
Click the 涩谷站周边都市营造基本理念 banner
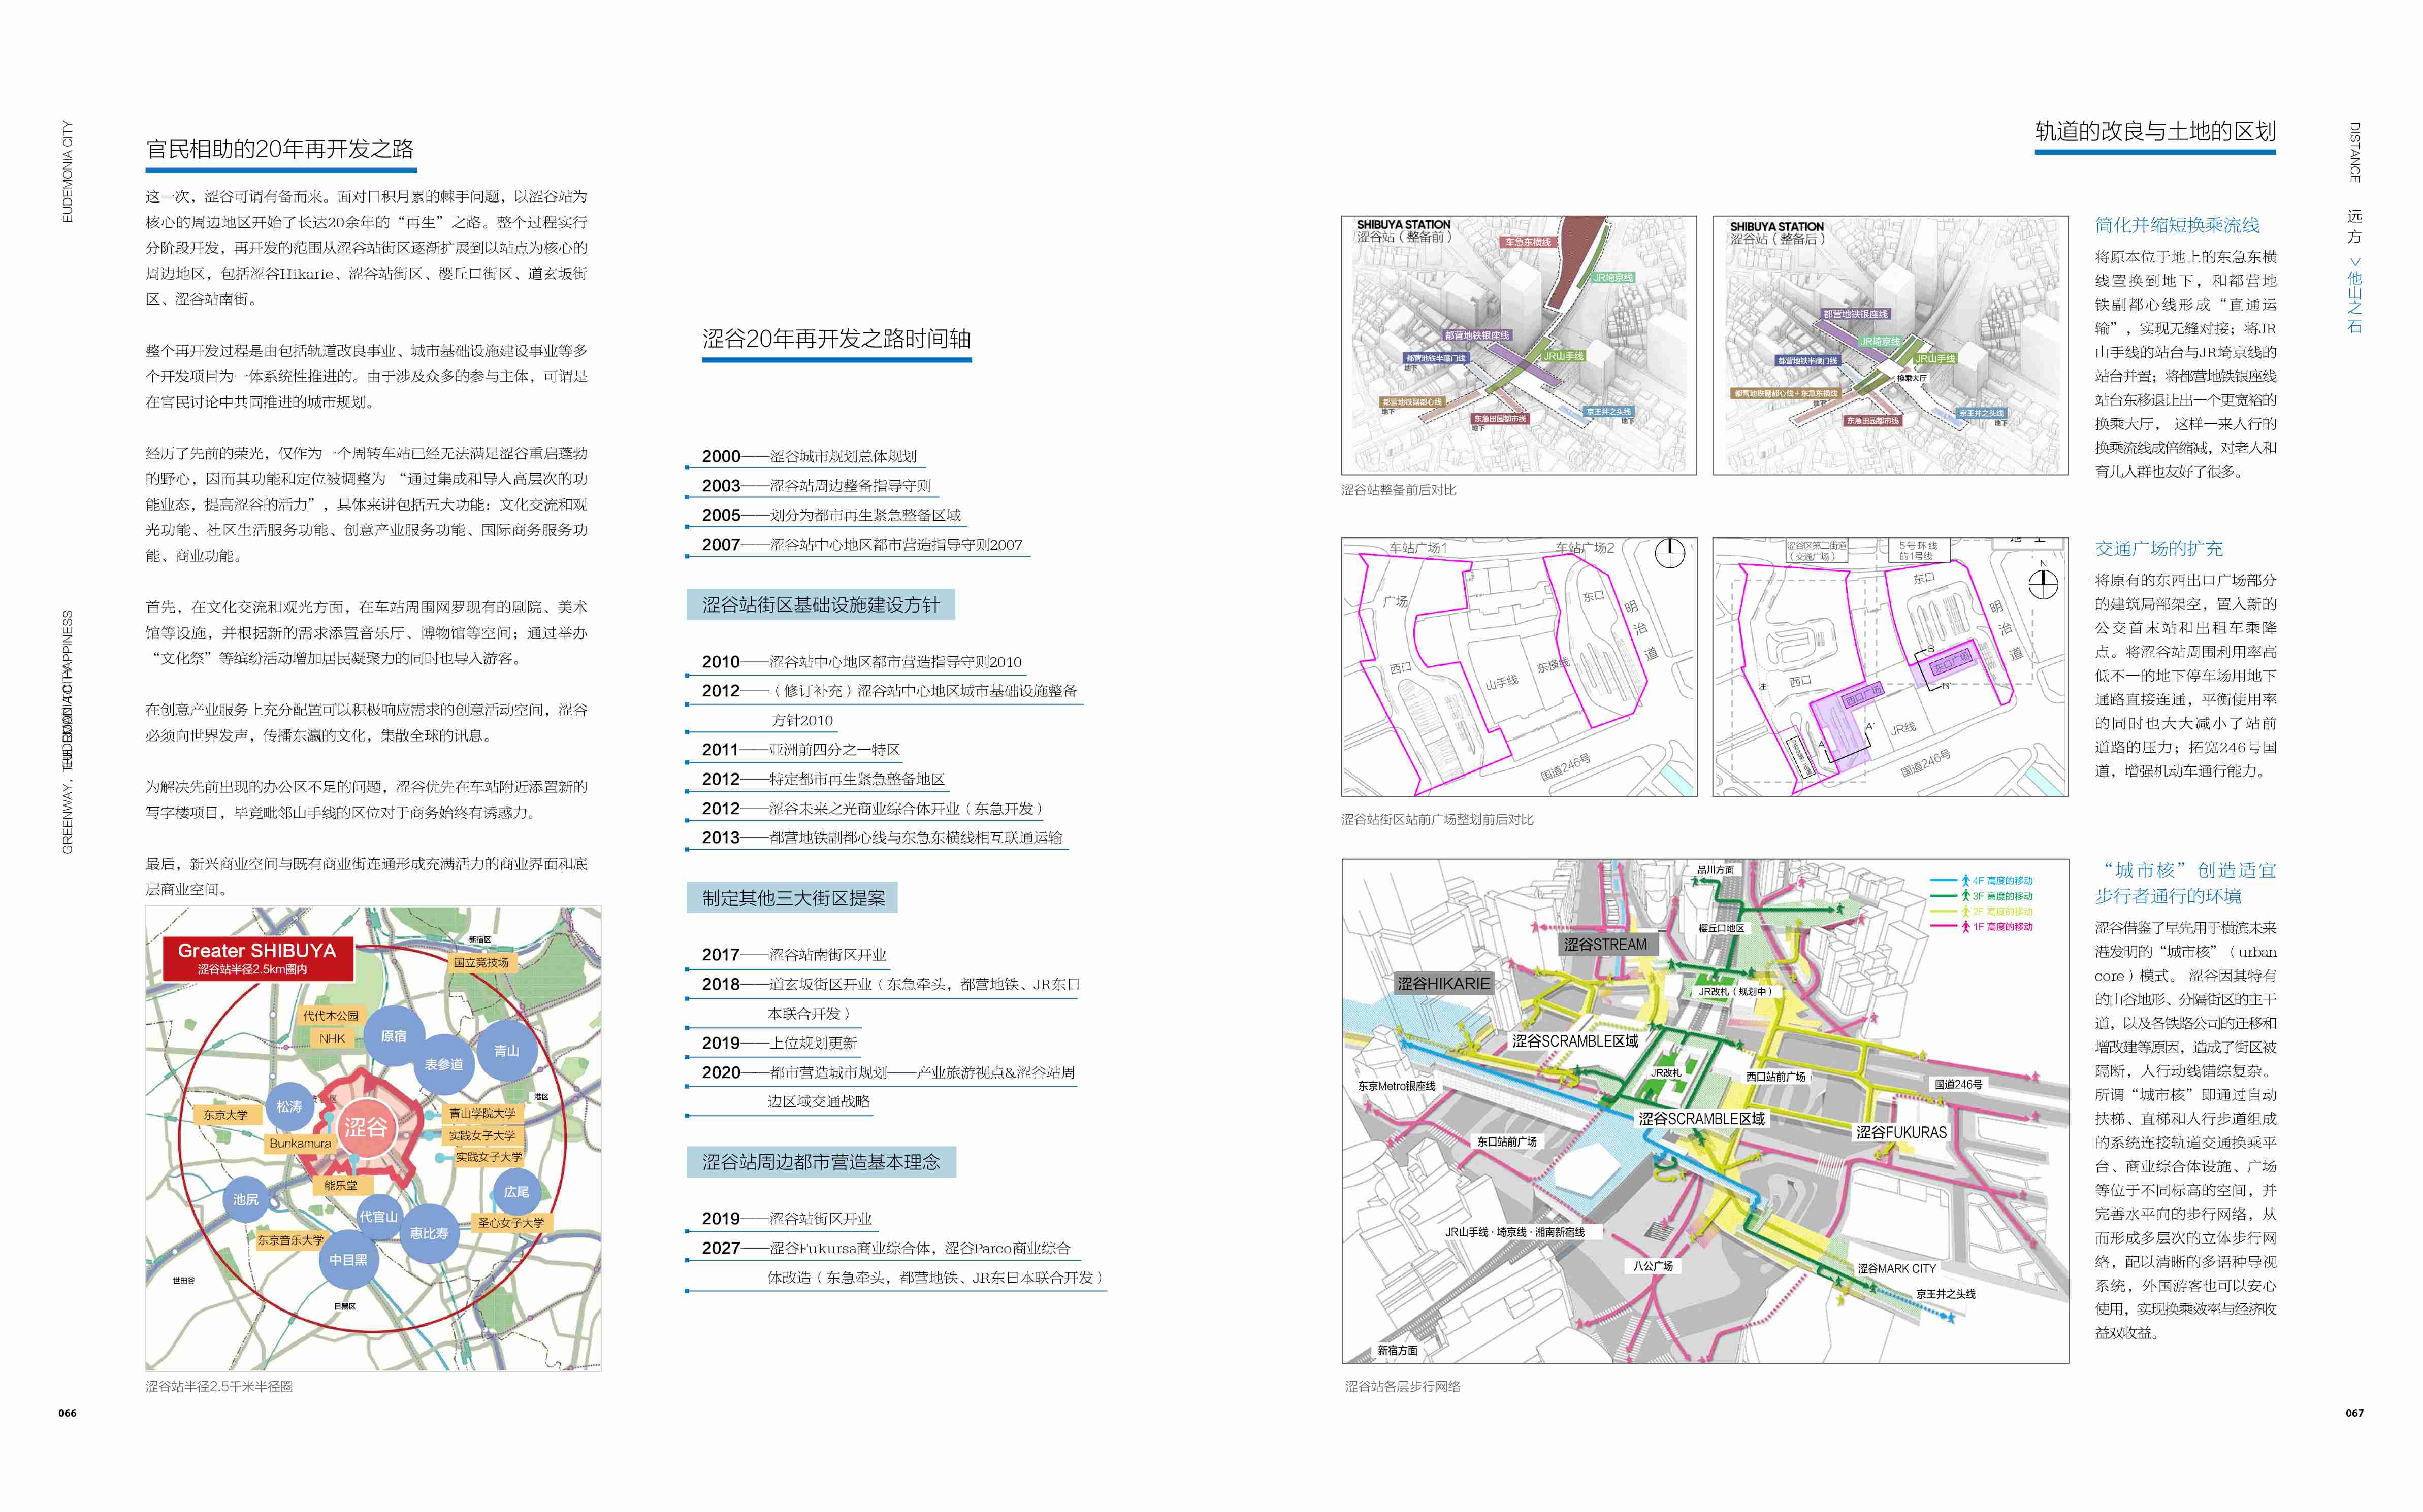click(820, 1162)
